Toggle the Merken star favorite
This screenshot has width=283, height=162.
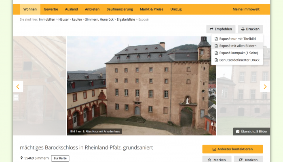pos(217,160)
